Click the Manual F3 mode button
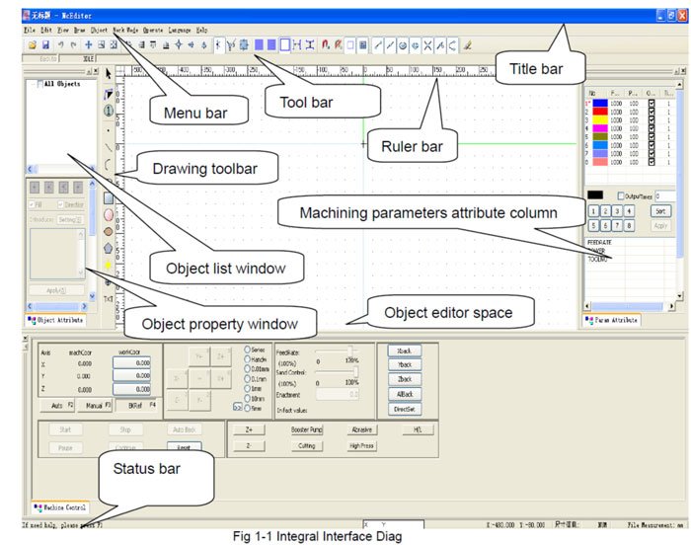 95,405
